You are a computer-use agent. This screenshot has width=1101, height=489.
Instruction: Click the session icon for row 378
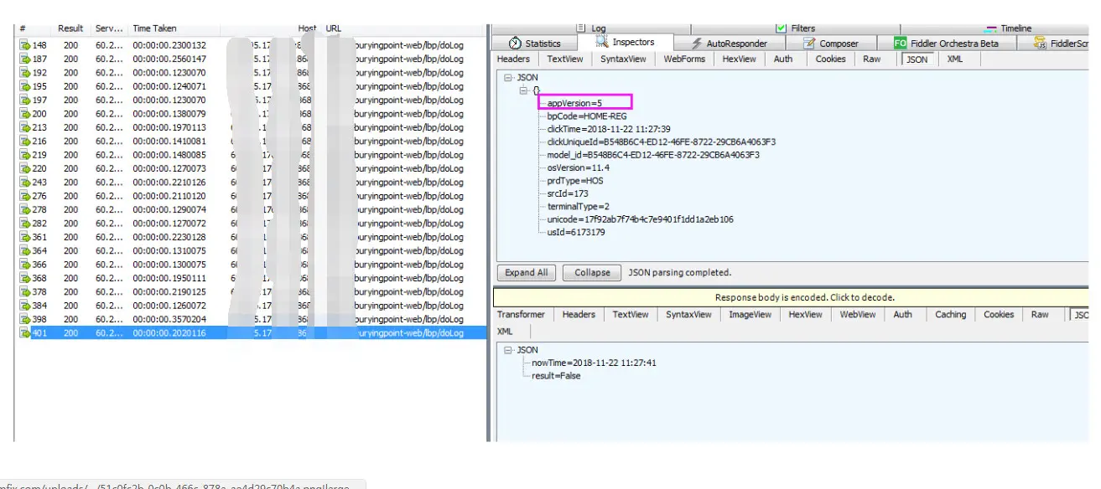[25, 292]
